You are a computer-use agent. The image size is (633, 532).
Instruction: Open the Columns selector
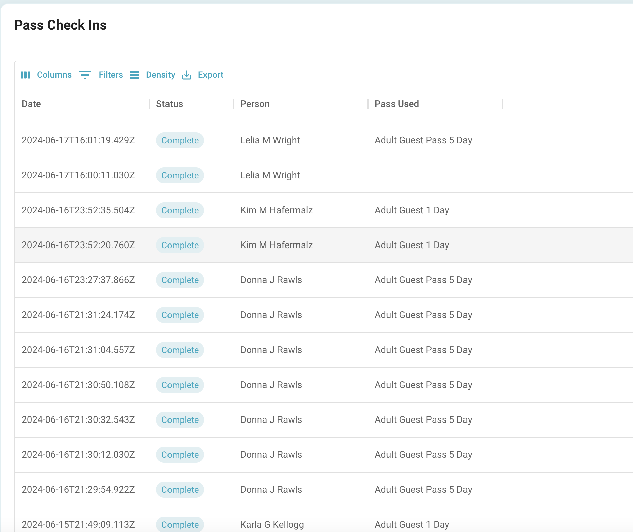pos(46,75)
